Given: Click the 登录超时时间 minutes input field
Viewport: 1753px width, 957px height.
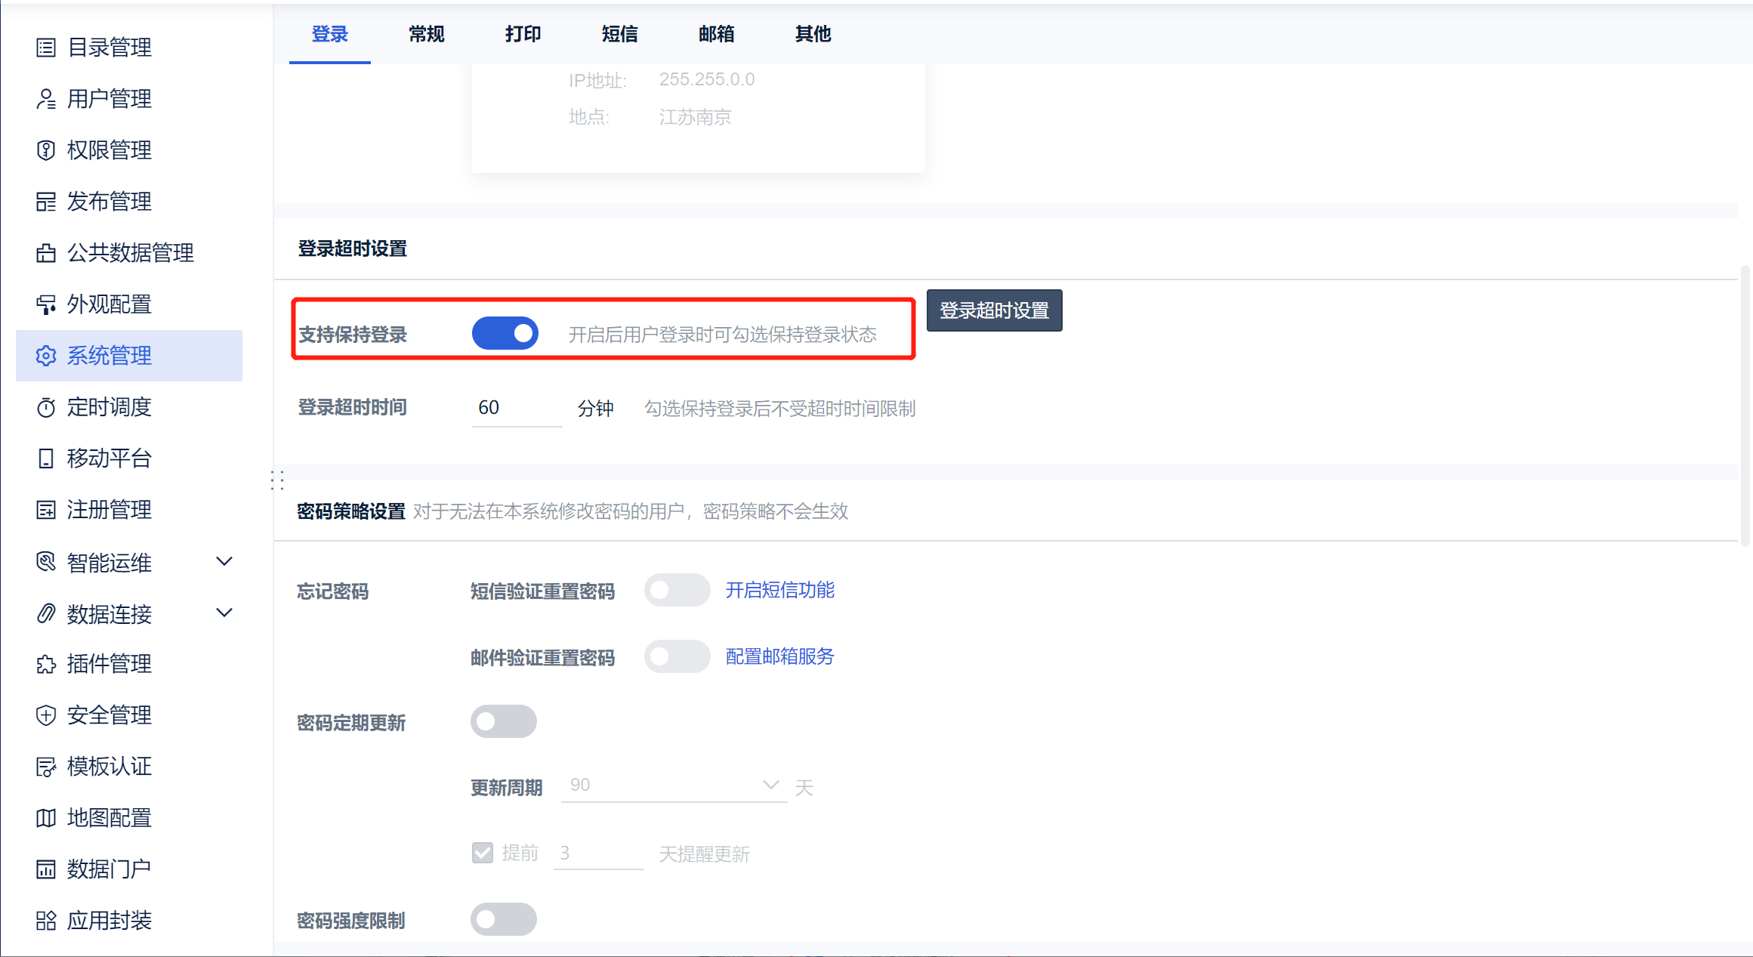Looking at the screenshot, I should pyautogui.click(x=517, y=408).
